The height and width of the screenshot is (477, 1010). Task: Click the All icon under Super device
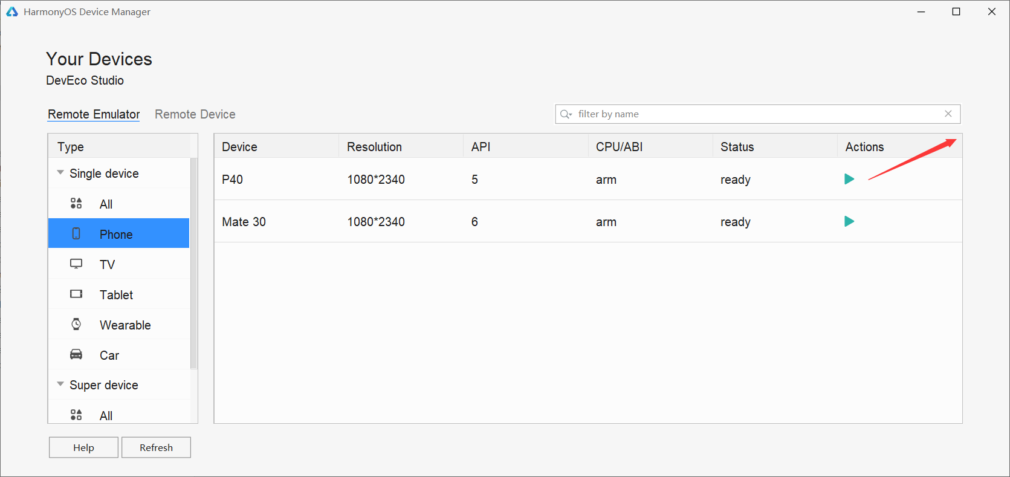(x=76, y=415)
